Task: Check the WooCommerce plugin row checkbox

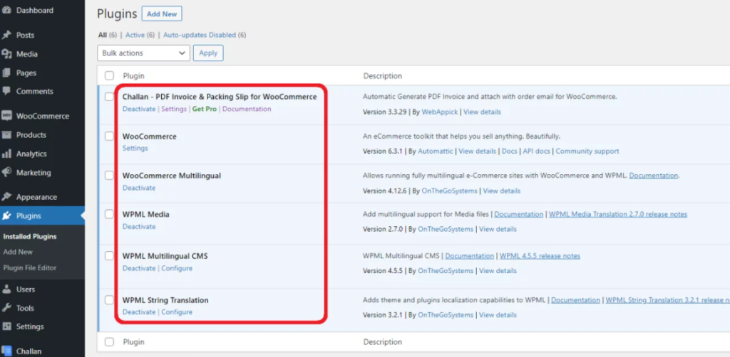Action: (109, 137)
